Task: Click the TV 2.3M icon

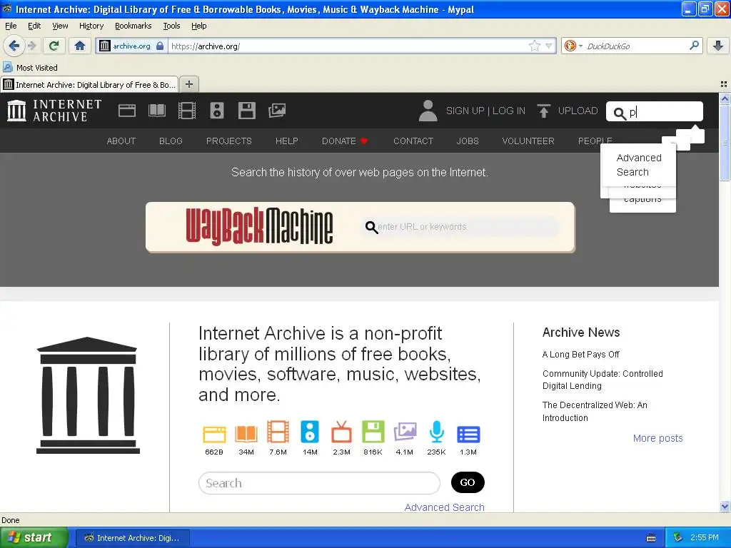Action: [x=341, y=432]
